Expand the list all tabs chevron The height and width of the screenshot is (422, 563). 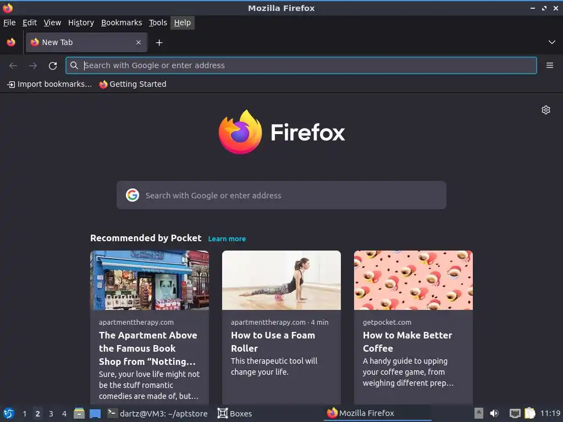tap(552, 42)
